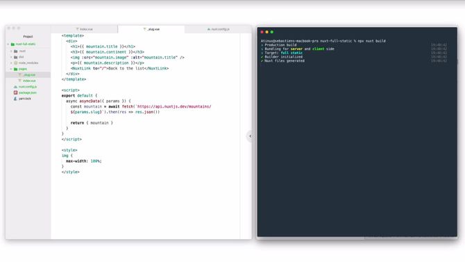
Task: Open the package.json file
Action: 28,92
